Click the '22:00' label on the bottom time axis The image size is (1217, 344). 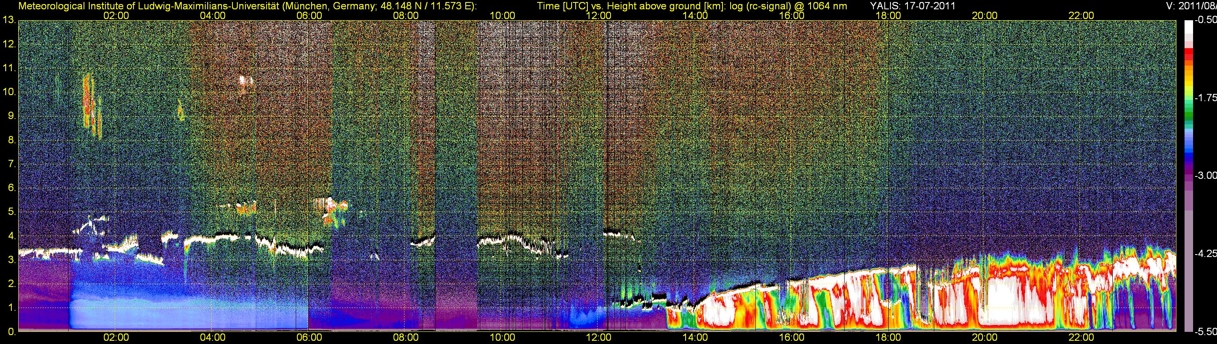click(1082, 338)
